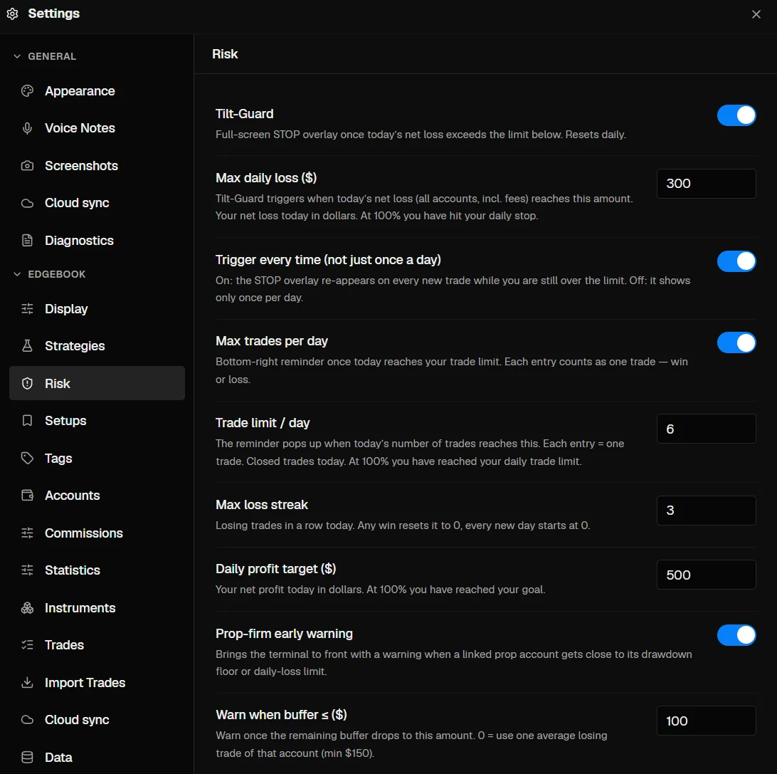Click the Max loss streak input field

click(x=706, y=511)
